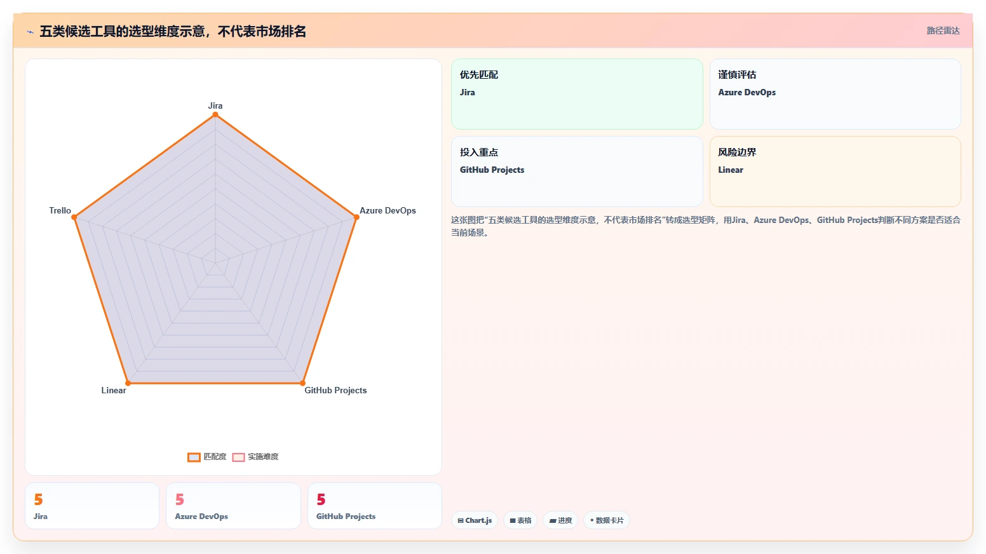Click the Azure DevOps score card showing 5
The width and height of the screenshot is (986, 554).
coord(233,506)
